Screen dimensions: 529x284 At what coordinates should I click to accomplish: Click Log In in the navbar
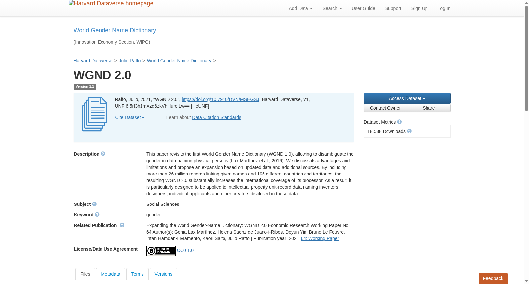click(444, 8)
